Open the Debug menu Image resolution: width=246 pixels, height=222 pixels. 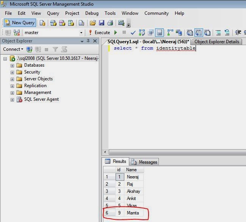tap(92, 13)
